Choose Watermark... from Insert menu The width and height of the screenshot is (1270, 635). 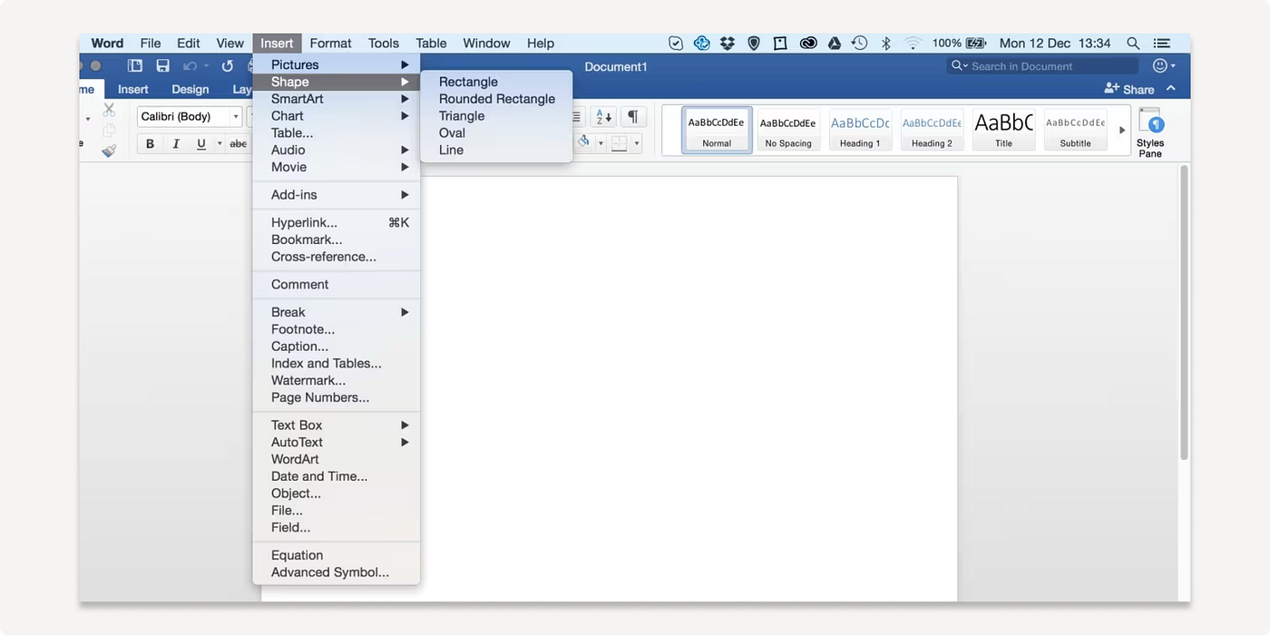(x=337, y=380)
